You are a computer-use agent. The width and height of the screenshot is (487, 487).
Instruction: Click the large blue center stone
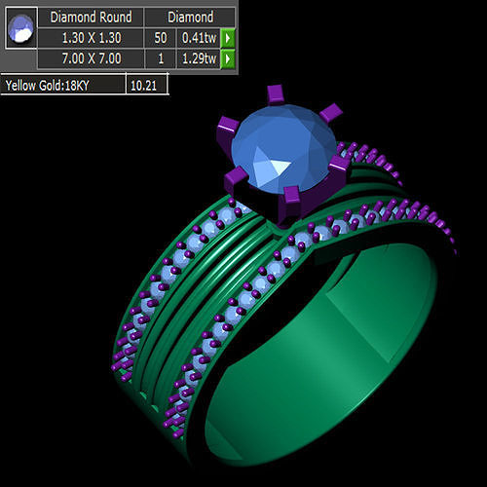click(283, 149)
